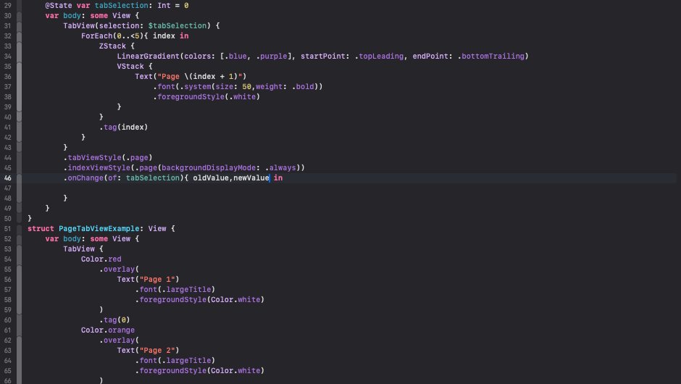
Task: Click .largeTitle on line 64
Action: tap(188, 361)
